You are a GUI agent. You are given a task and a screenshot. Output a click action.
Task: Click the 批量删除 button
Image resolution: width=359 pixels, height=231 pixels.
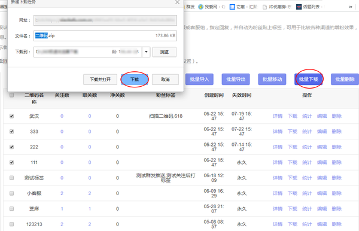[x=345, y=79]
